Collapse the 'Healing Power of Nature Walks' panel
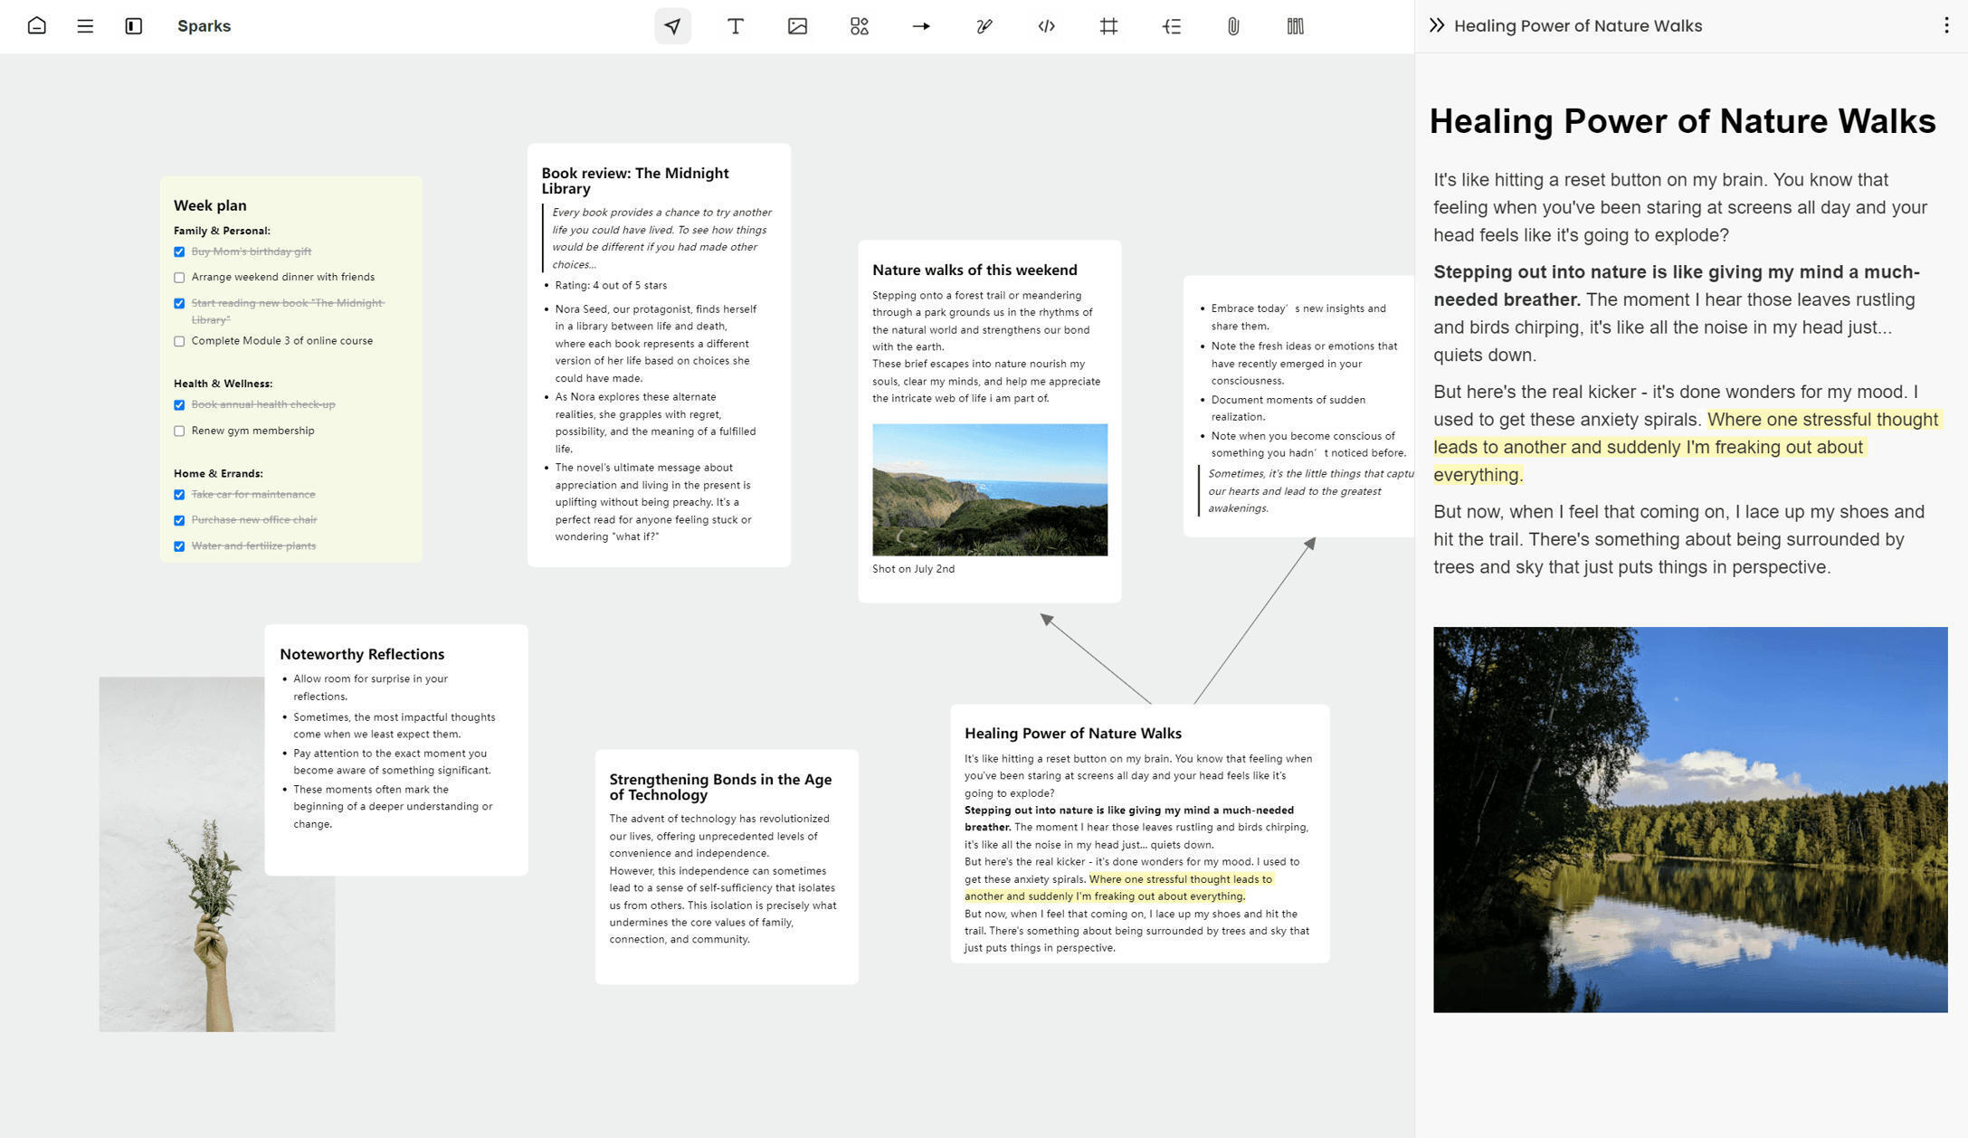Screen dimensions: 1968x1138 coord(1436,25)
